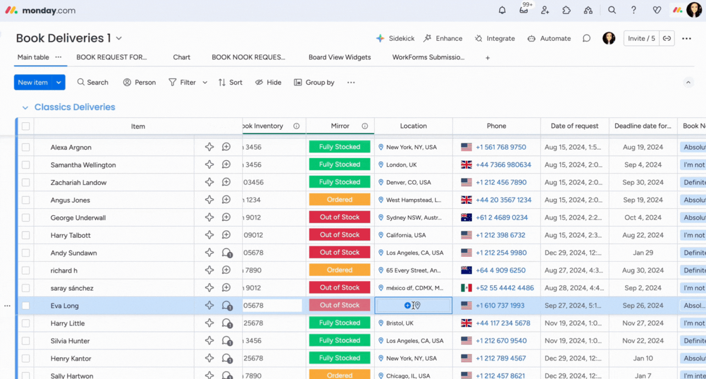
Task: Click the green Fully Stocked status for Zachariah Landow
Action: tap(339, 182)
